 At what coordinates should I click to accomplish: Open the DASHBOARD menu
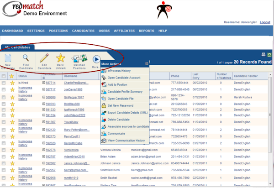13,31
